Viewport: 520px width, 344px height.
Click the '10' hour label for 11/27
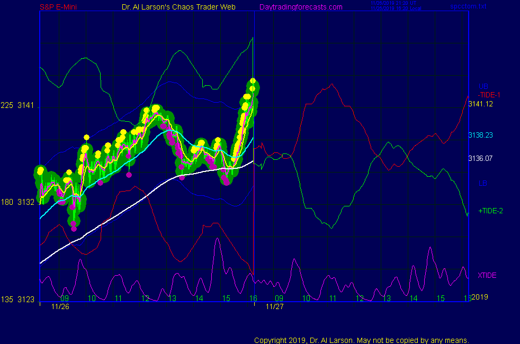click(x=306, y=298)
